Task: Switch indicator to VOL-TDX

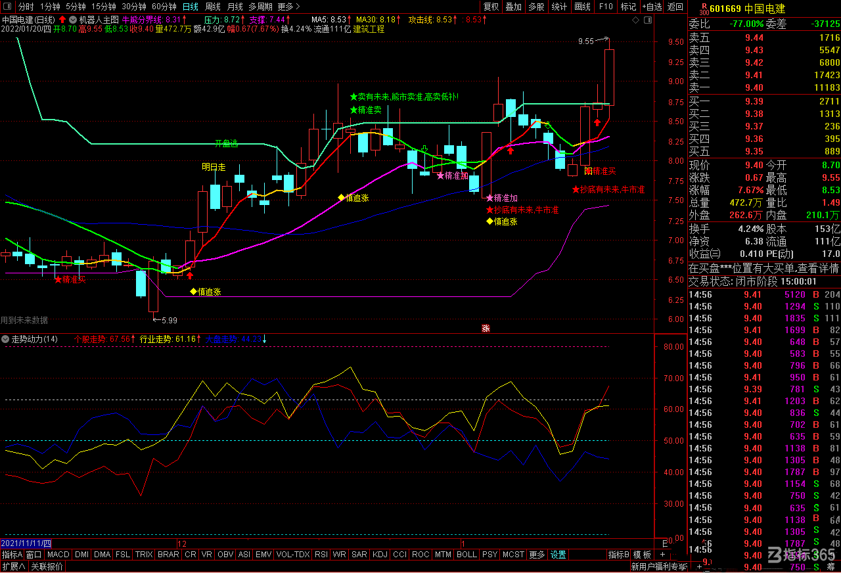Action: click(x=293, y=555)
